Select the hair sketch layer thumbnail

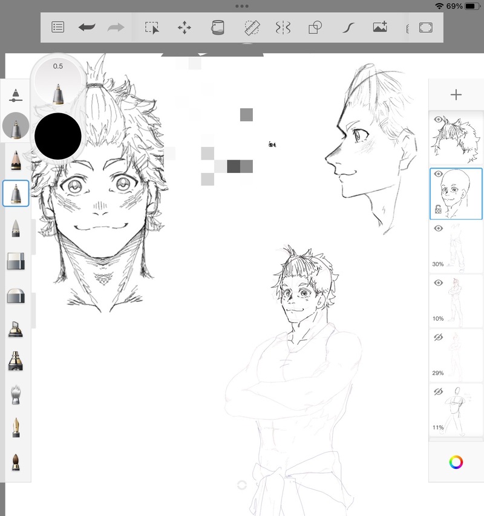click(456, 138)
